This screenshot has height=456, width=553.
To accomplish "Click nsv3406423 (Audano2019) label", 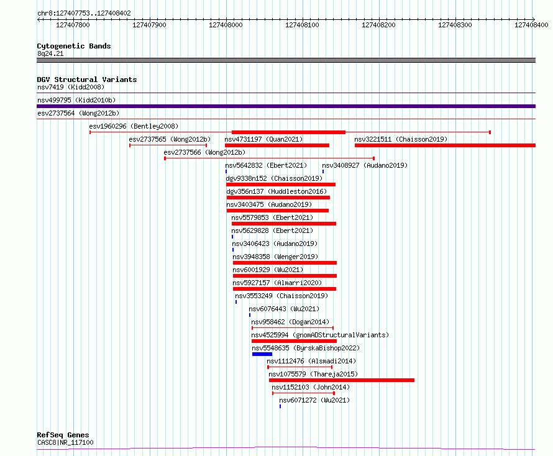I will click(x=275, y=244).
